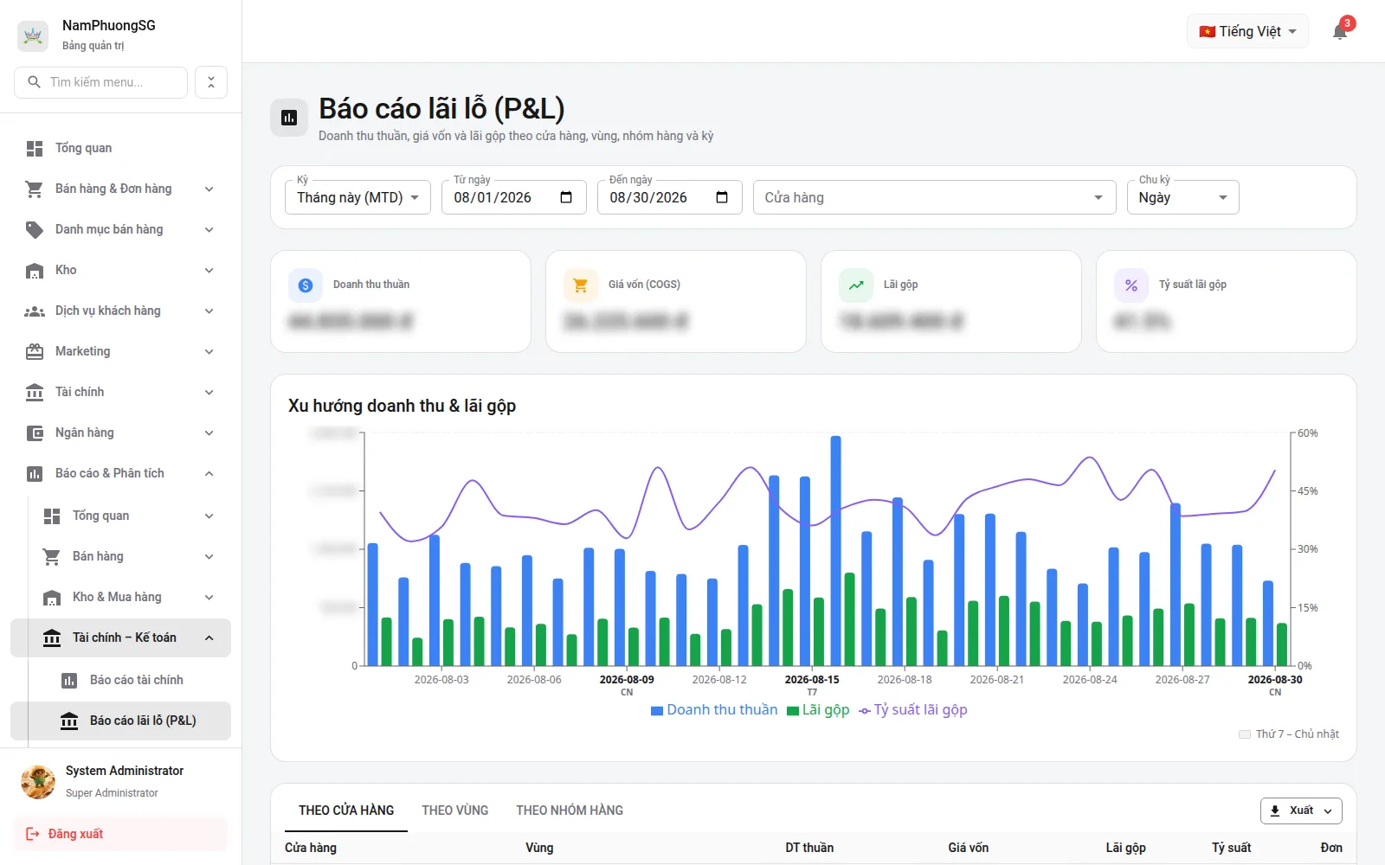1385x865 pixels.
Task: Open calendar picker in Đến ngày field
Action: click(x=722, y=197)
